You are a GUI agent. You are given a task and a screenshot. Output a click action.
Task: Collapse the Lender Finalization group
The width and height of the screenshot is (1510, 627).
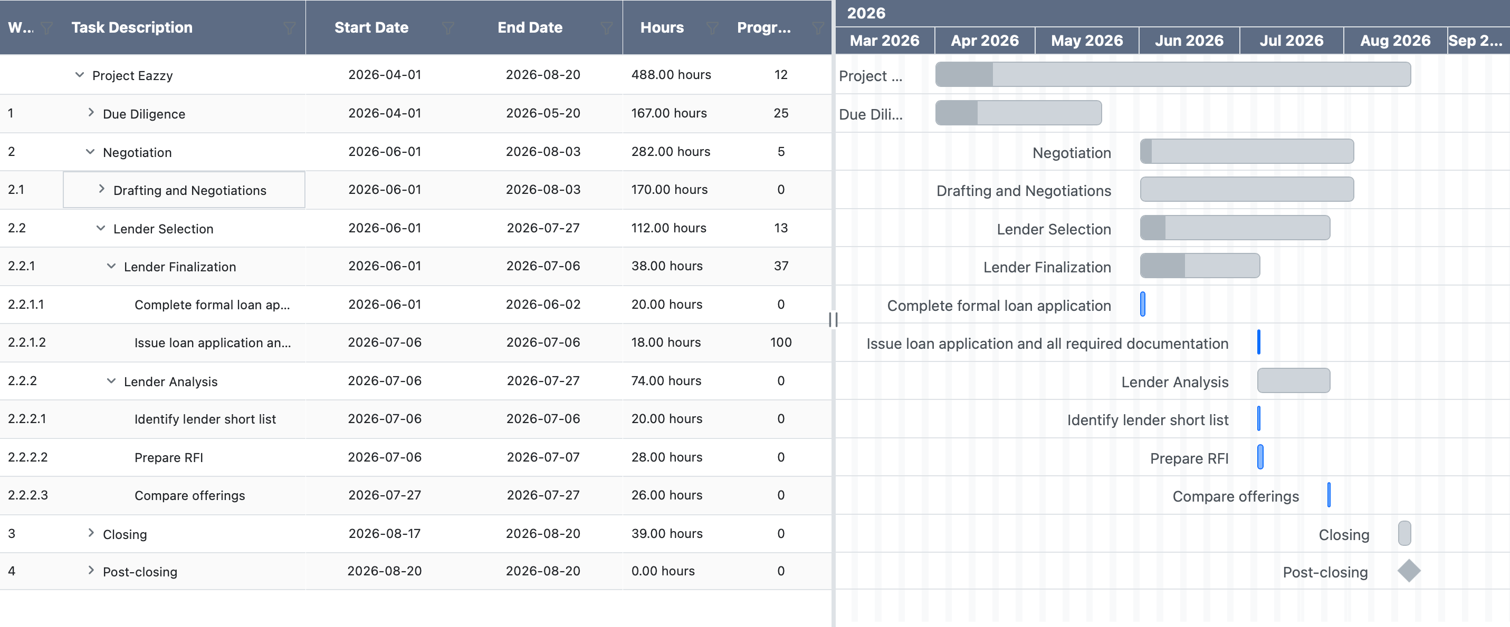pos(111,267)
